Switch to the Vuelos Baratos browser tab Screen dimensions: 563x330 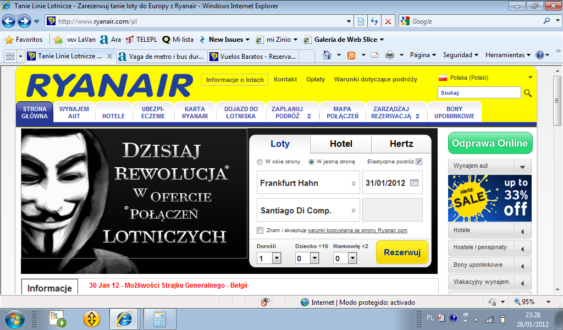[253, 57]
